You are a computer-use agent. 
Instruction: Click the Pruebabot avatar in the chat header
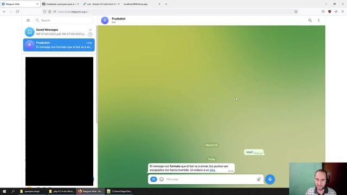pos(105,21)
